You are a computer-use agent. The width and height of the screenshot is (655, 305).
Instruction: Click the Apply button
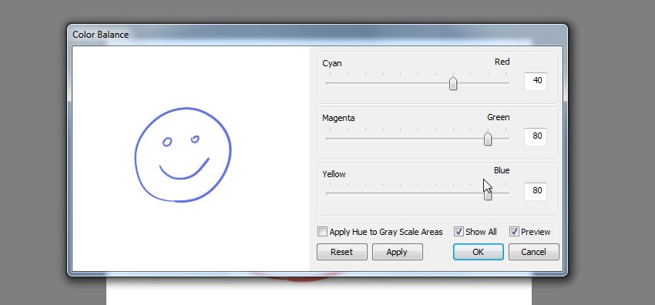(x=398, y=252)
